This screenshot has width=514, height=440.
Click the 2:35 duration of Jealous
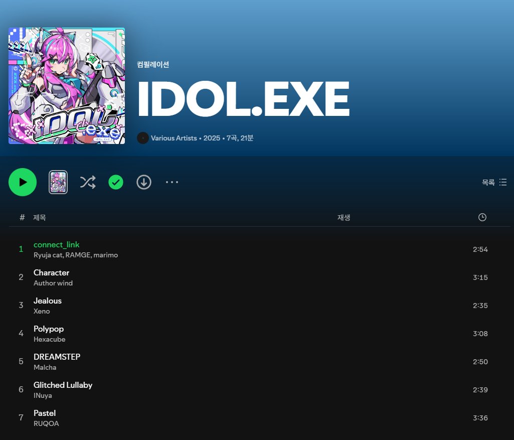(x=480, y=306)
